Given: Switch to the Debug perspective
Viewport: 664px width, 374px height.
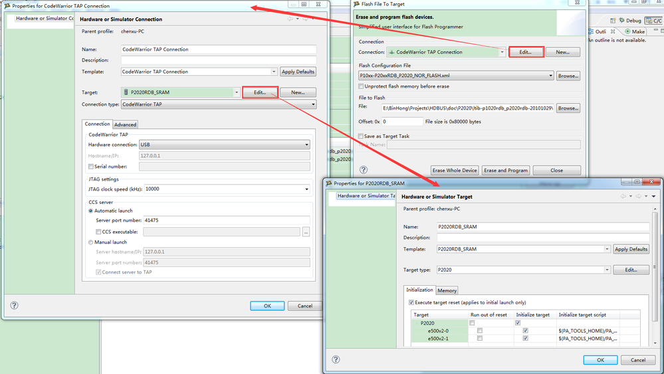Looking at the screenshot, I should (629, 21).
